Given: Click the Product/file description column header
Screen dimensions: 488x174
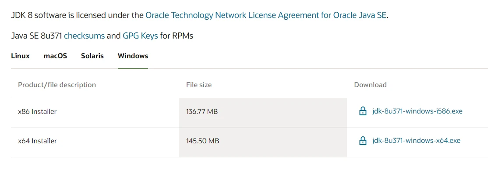Looking at the screenshot, I should tap(57, 85).
